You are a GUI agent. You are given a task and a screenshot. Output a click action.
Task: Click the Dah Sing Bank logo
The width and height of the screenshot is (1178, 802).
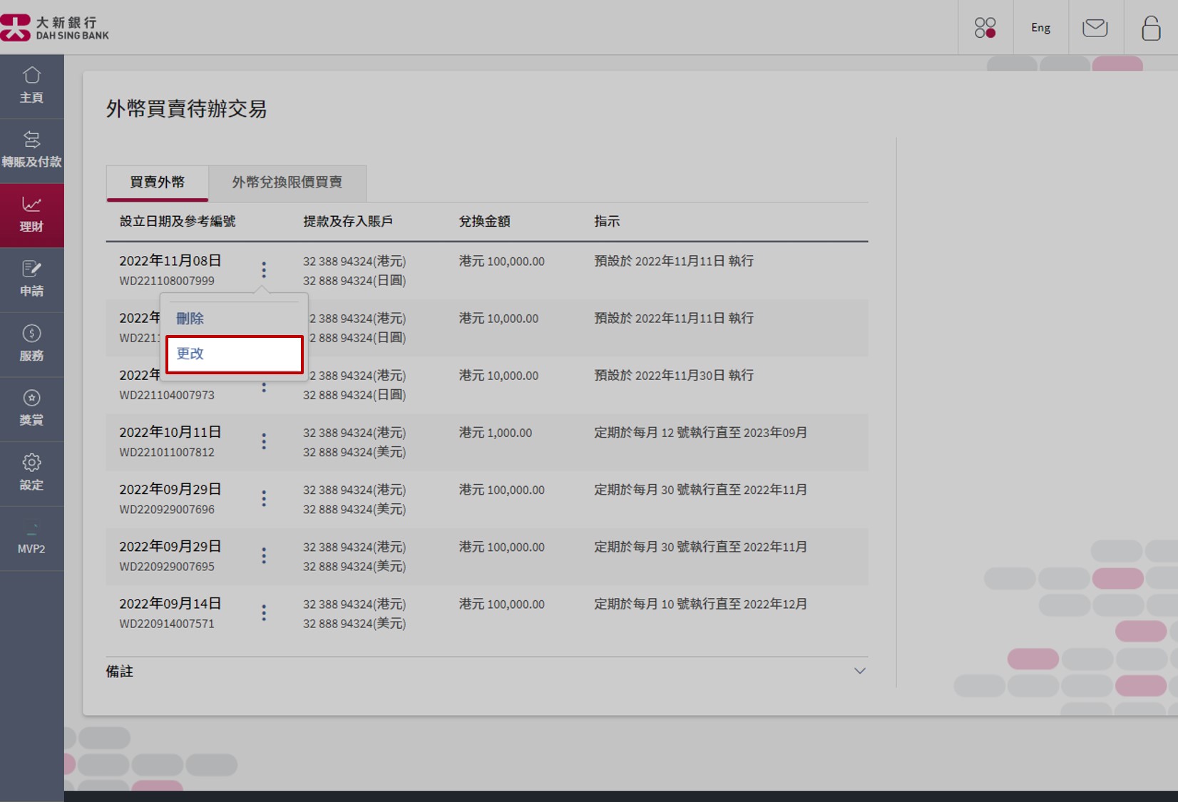[55, 28]
